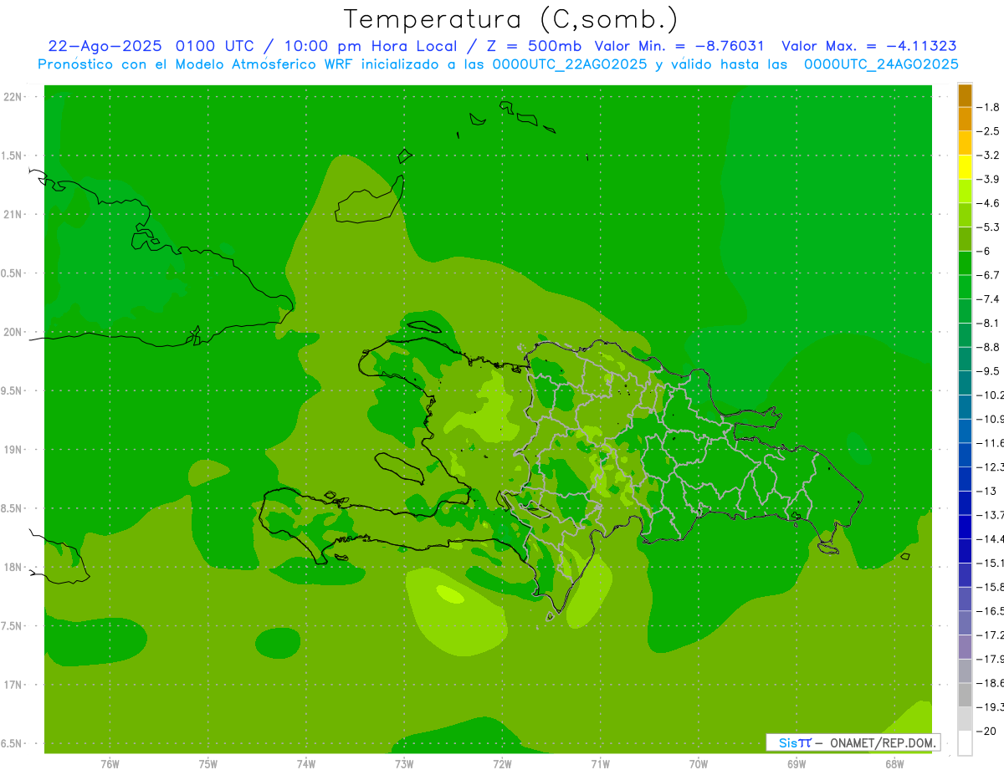Viewport: 1004px width, 775px height.
Task: Click the "68W" longitude axis label
Action: point(894,764)
